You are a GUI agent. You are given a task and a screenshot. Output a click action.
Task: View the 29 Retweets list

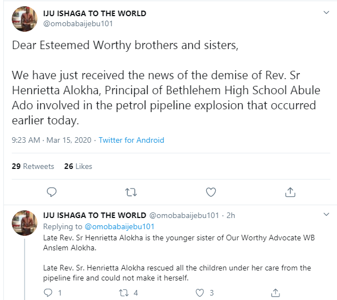[33, 166]
